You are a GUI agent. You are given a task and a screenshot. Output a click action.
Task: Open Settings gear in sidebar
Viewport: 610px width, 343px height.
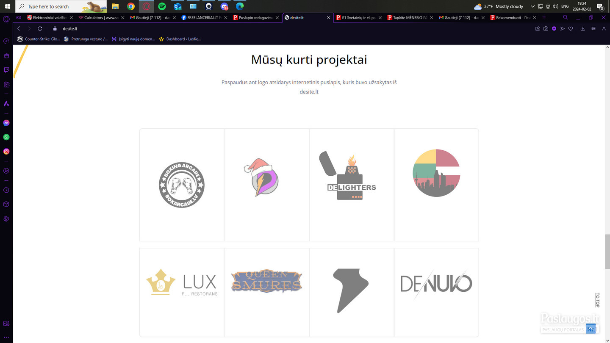(x=6, y=219)
